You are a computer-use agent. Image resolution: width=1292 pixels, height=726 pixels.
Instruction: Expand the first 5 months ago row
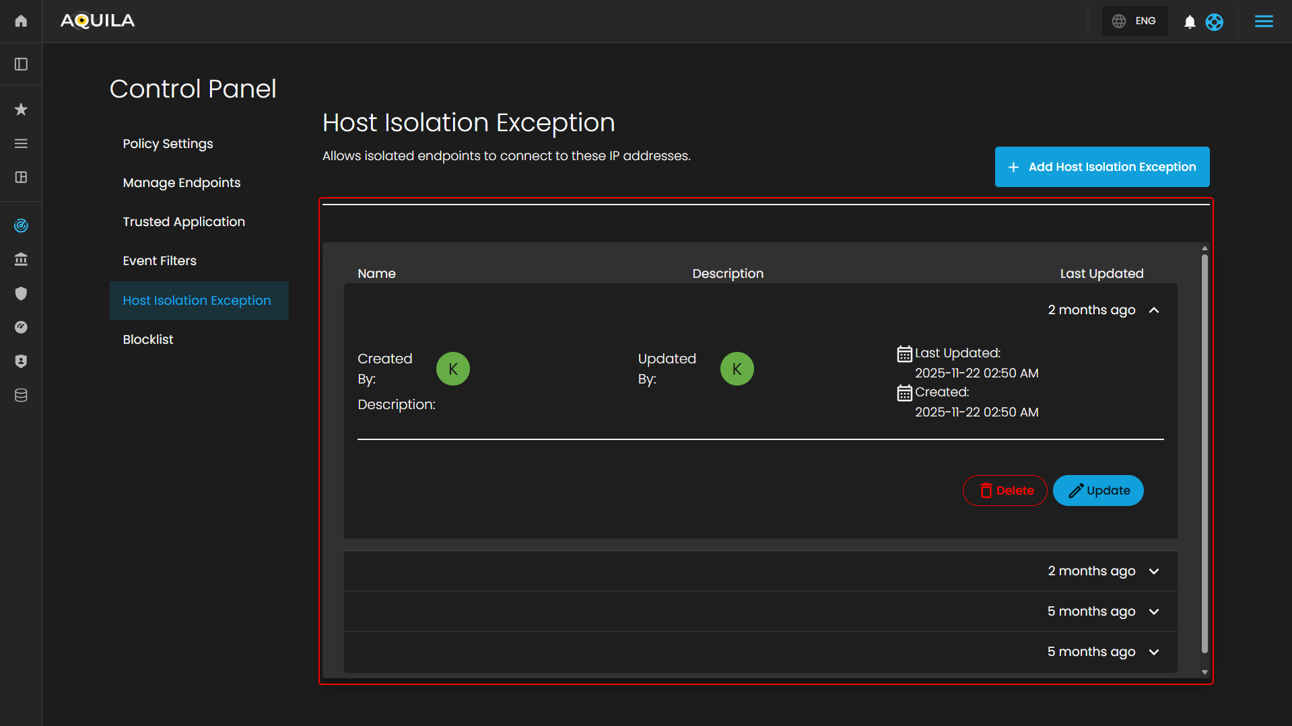(1154, 612)
